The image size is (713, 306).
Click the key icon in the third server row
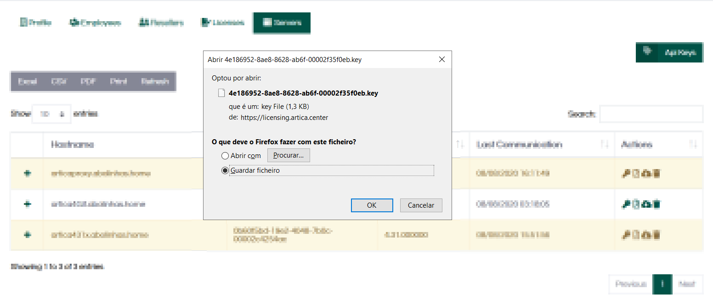click(x=625, y=235)
